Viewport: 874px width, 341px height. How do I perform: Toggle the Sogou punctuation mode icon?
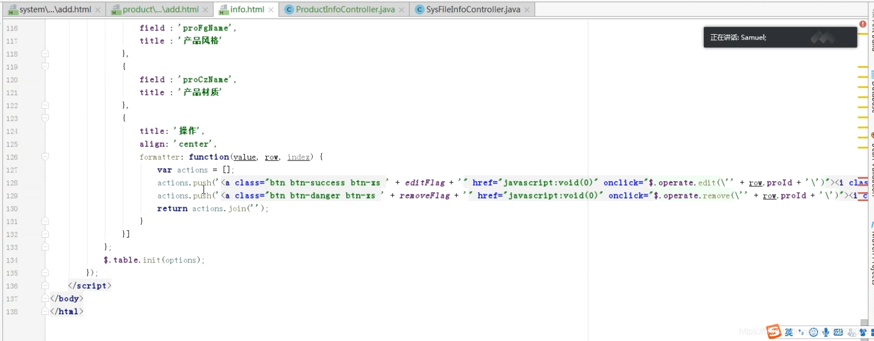[801, 332]
